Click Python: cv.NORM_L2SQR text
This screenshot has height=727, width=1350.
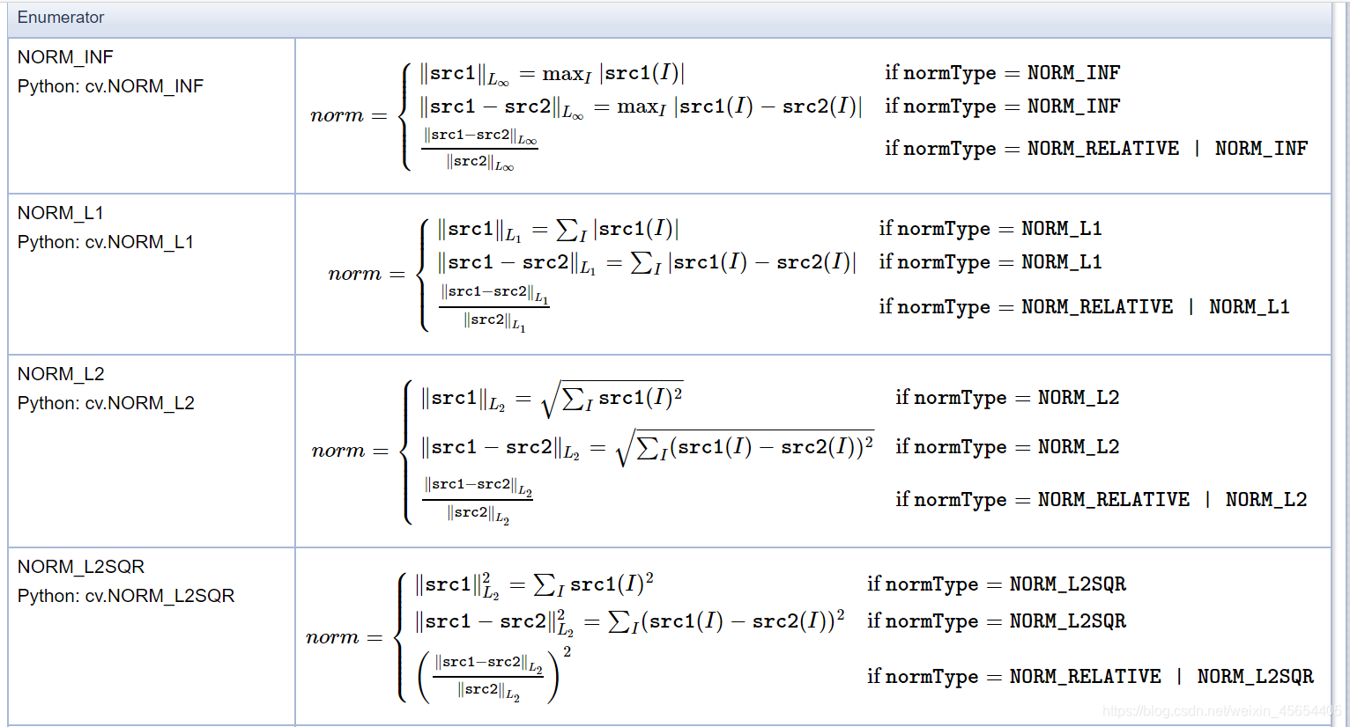[x=126, y=596]
